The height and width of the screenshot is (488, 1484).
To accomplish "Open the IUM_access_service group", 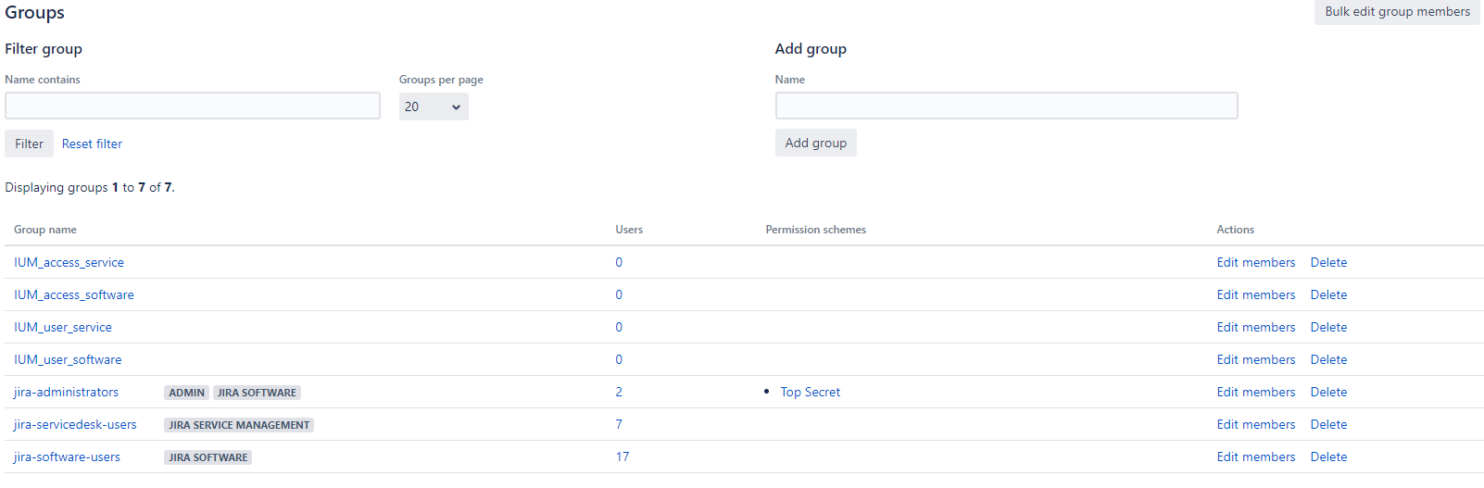I will point(69,263).
